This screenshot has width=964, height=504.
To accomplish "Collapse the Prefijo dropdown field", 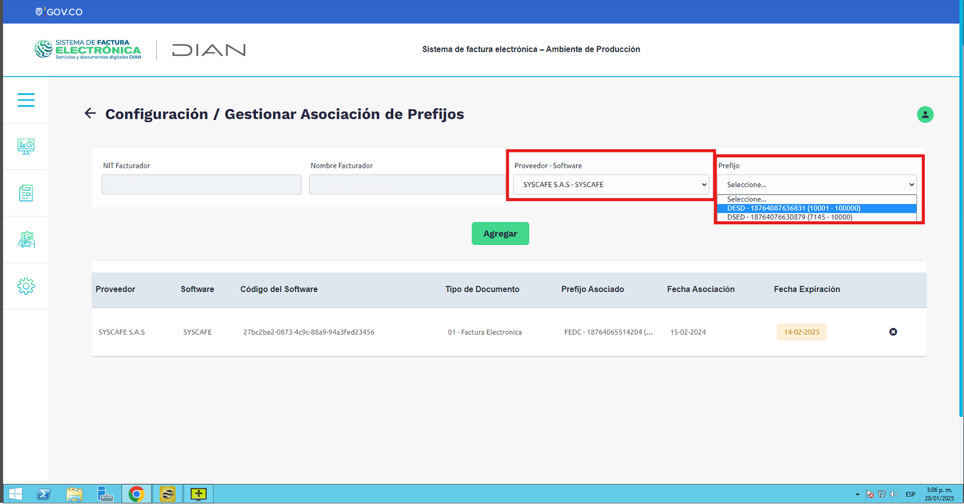I will coord(816,185).
